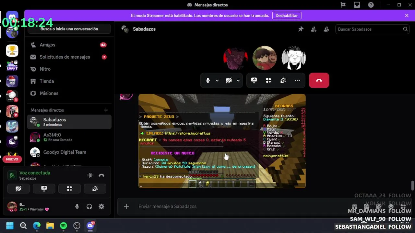The height and width of the screenshot is (233, 415).
Task: Open Discord help icon
Action: (x=371, y=5)
